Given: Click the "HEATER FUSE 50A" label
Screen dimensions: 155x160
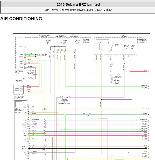Looking at the screenshot, I should [133, 47].
